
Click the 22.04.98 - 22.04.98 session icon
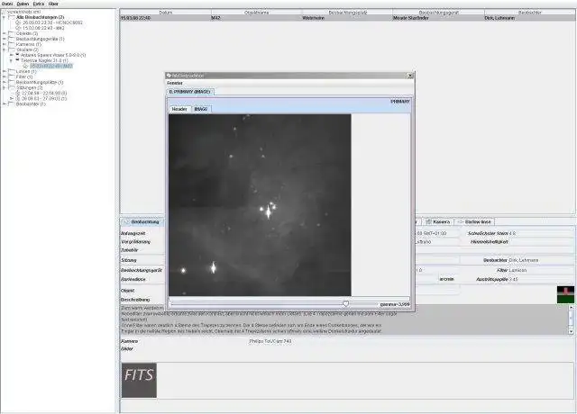[x=18, y=94]
